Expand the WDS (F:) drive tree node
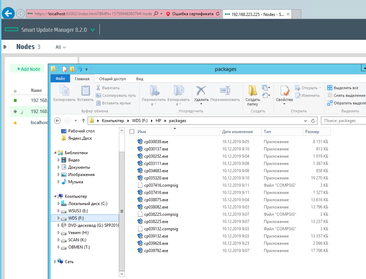The width and height of the screenshot is (366, 279). [59, 218]
